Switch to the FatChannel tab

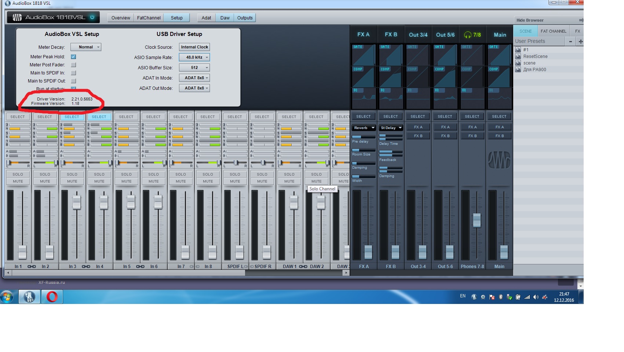coord(149,18)
